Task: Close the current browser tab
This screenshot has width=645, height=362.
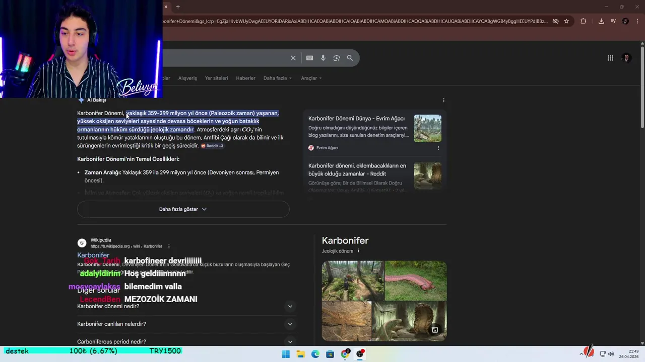Action: click(166, 7)
